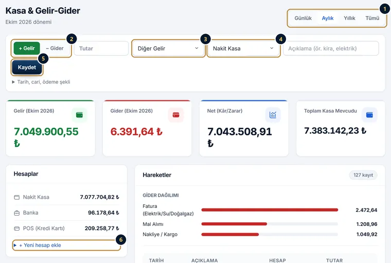The width and height of the screenshot is (391, 263).
Task: Click the Banka account icon
Action: coord(16,213)
